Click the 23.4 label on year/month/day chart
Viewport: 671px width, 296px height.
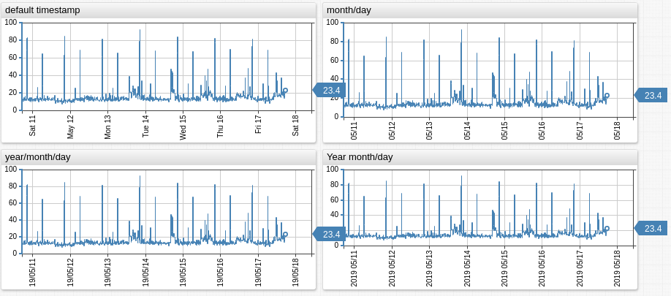330,234
